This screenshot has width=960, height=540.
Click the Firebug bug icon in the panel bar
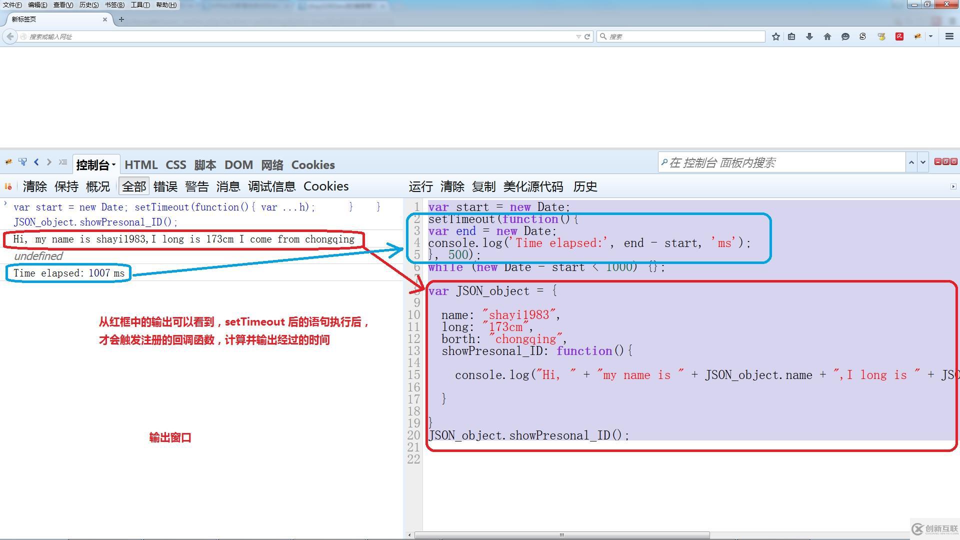click(8, 162)
